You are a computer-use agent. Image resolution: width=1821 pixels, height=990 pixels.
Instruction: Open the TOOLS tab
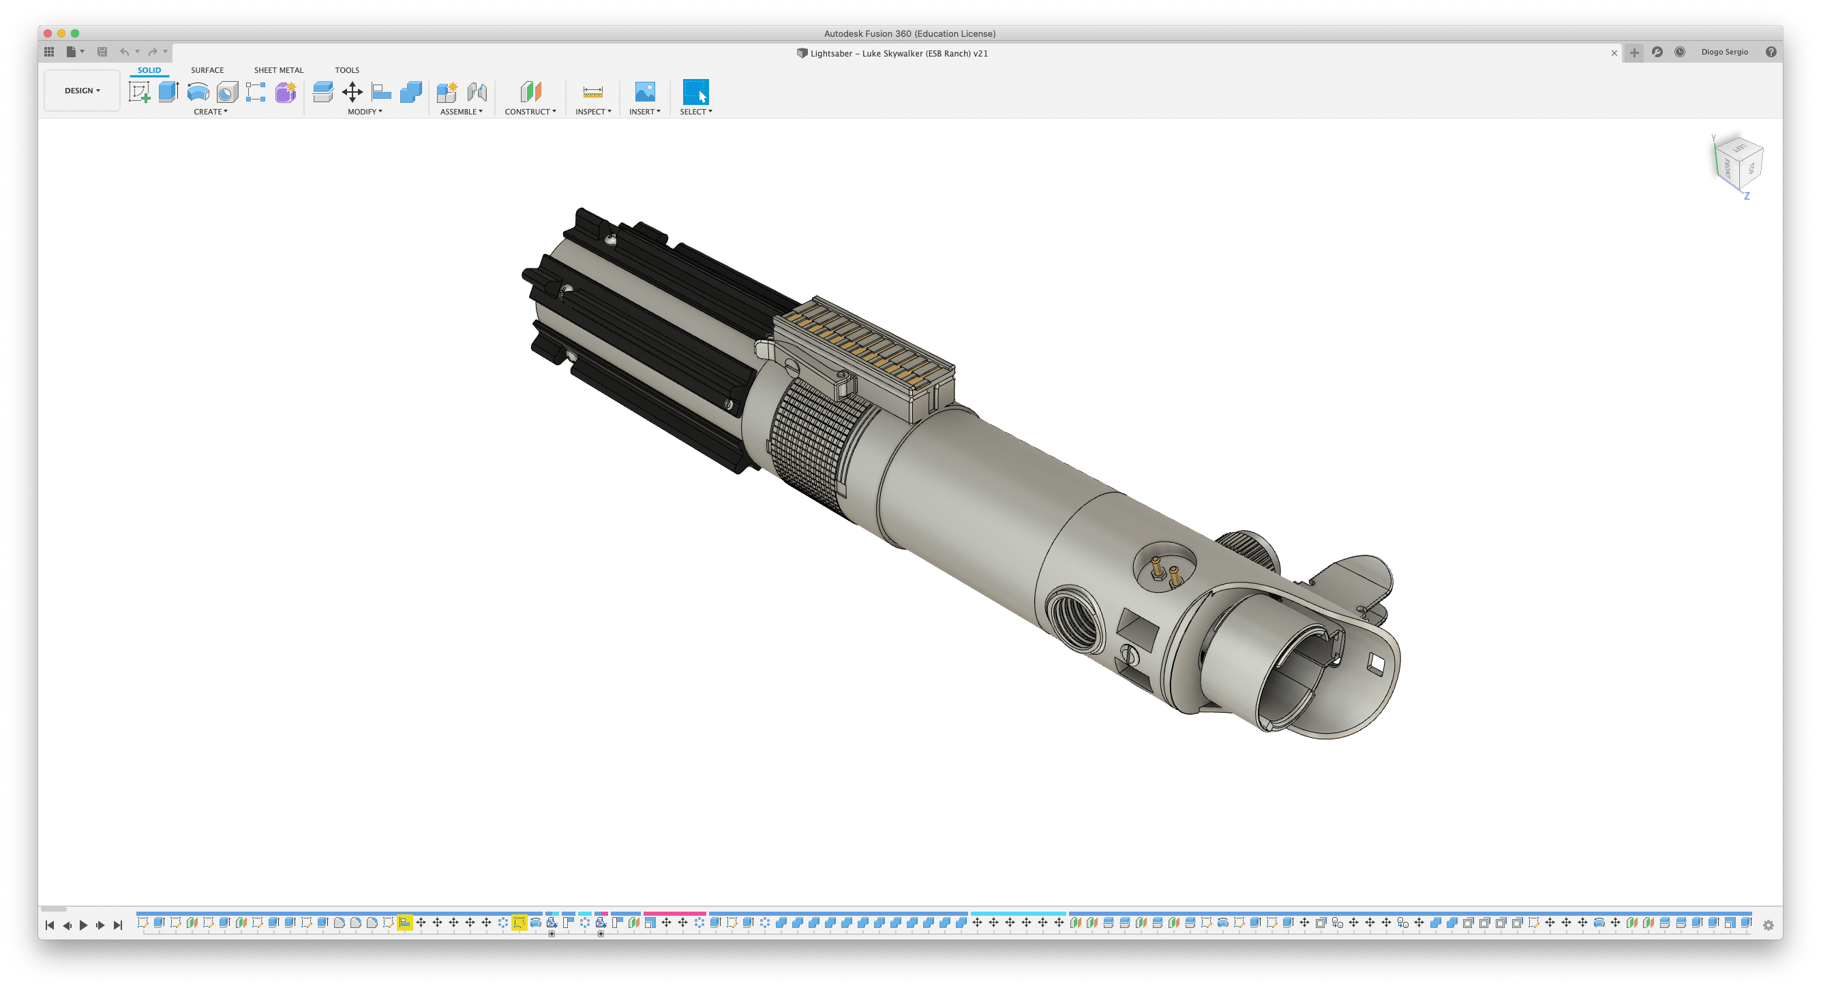(x=347, y=70)
